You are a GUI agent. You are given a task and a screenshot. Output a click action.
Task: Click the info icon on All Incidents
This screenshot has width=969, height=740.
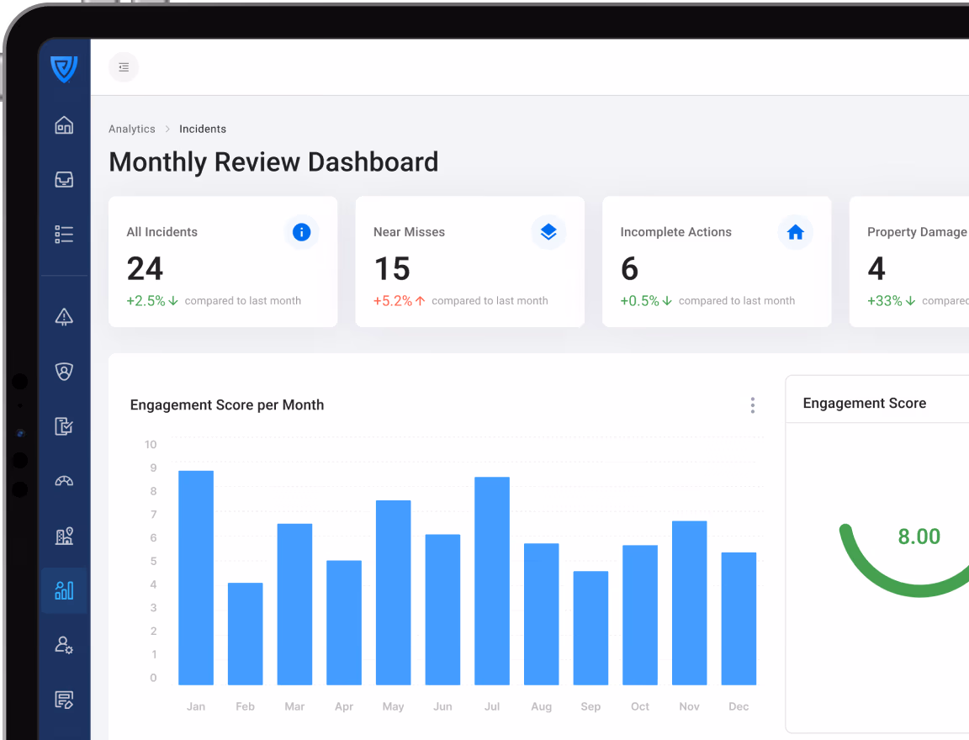pyautogui.click(x=302, y=232)
